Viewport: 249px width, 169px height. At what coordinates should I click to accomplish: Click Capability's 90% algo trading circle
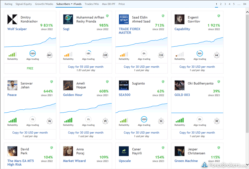(200, 54)
